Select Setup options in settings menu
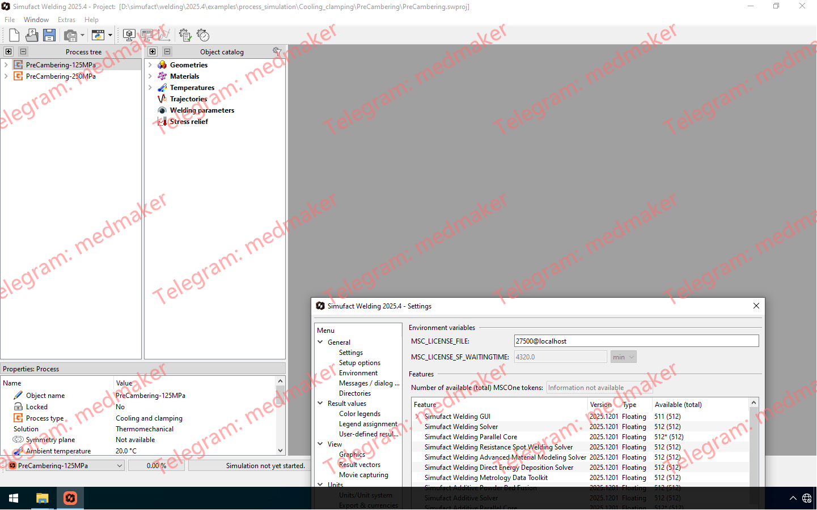The width and height of the screenshot is (817, 510). tap(359, 363)
